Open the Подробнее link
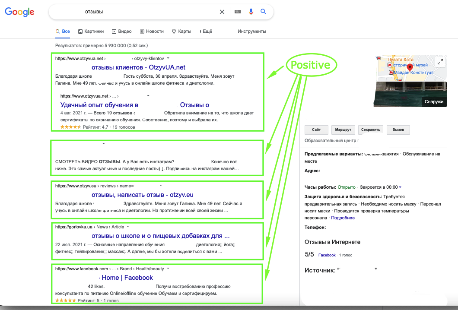458x310 pixels. 343,218
